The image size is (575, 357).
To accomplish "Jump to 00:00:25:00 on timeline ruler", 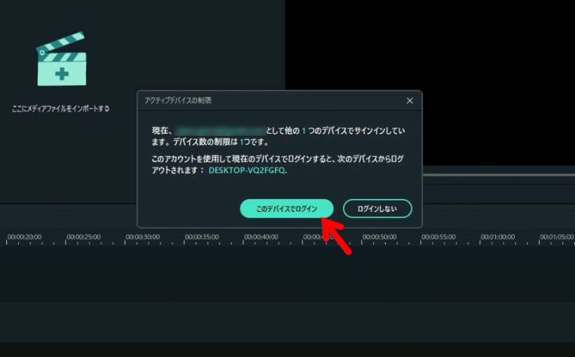I will coord(83,237).
